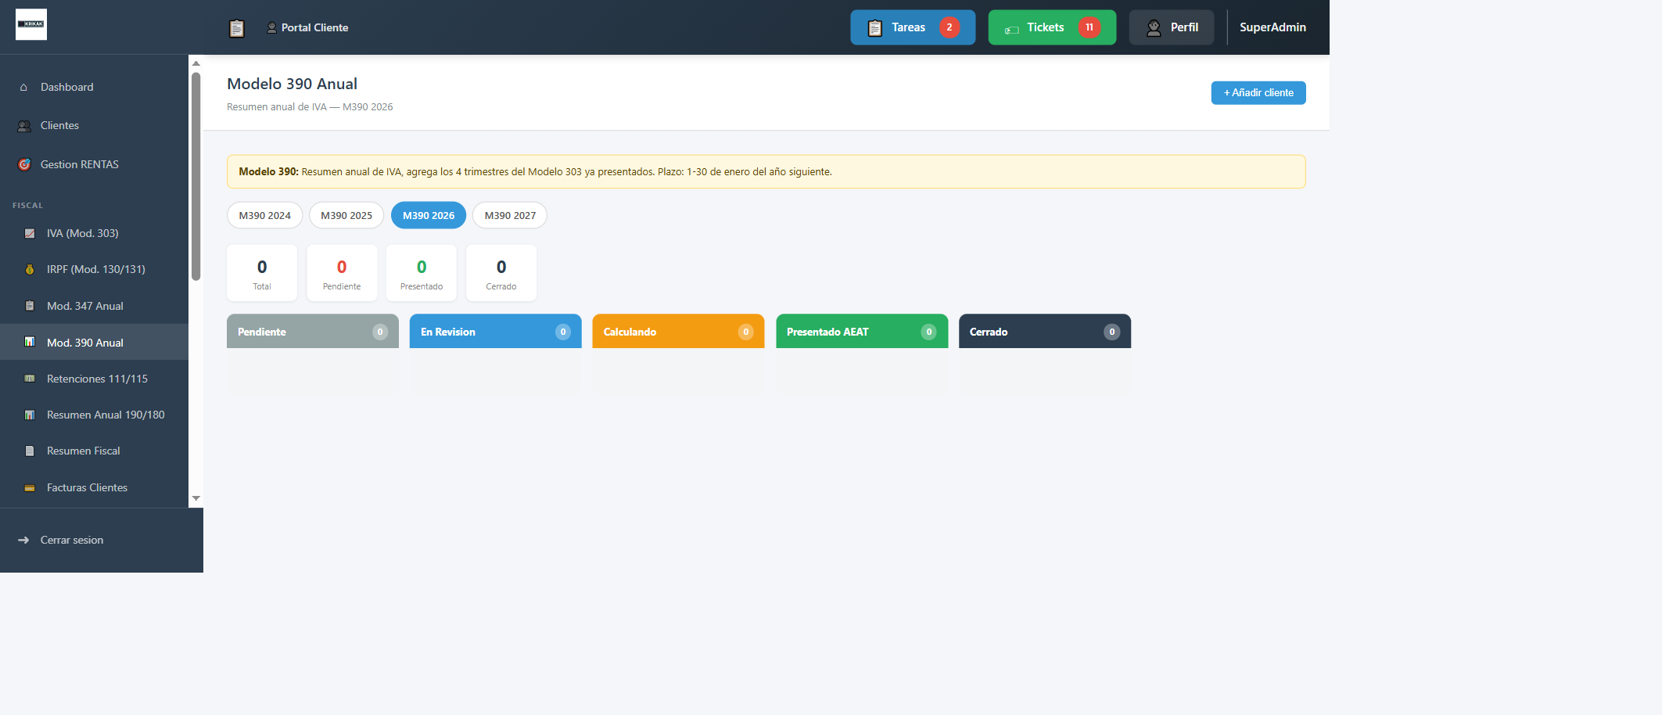Click the Perfil avatar icon
The image size is (1662, 715).
1154,28
